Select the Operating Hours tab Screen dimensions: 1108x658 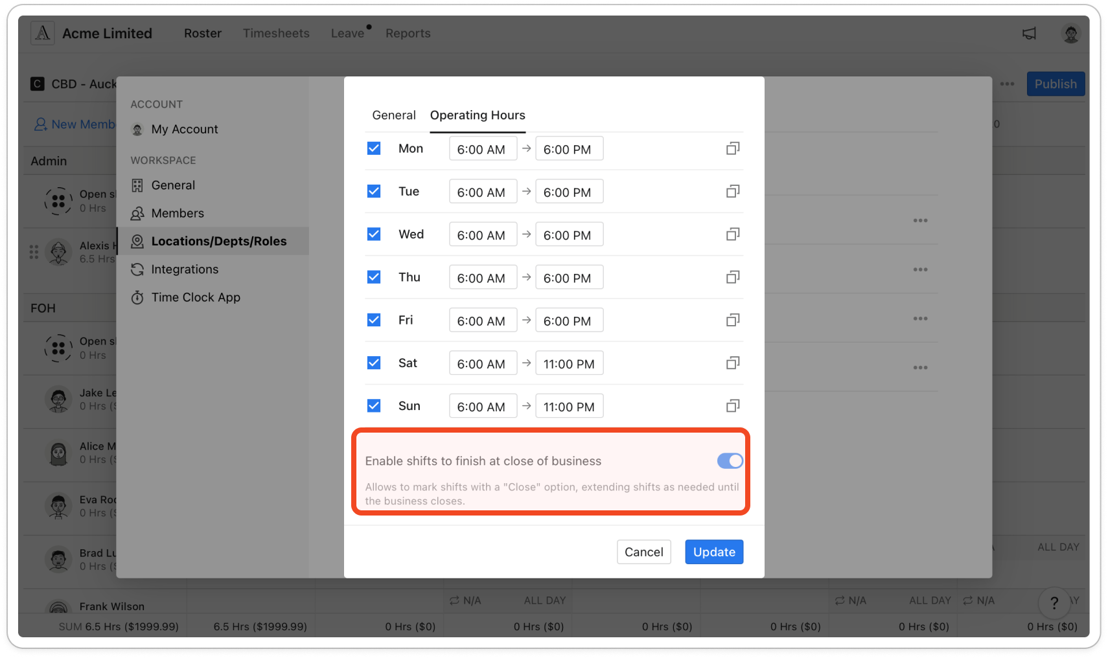click(478, 115)
